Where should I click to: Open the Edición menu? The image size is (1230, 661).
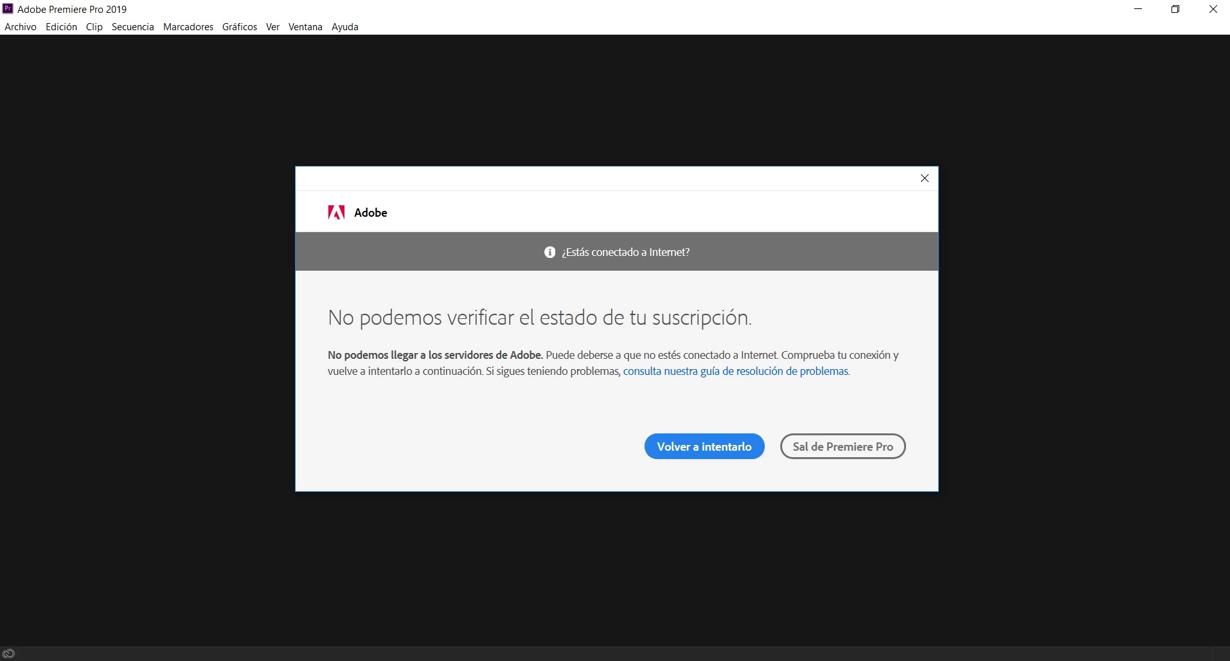pyautogui.click(x=61, y=27)
